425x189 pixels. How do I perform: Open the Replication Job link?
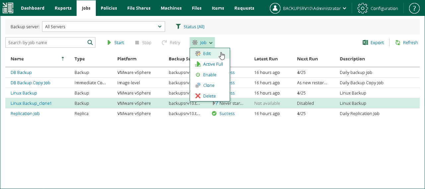[25, 113]
